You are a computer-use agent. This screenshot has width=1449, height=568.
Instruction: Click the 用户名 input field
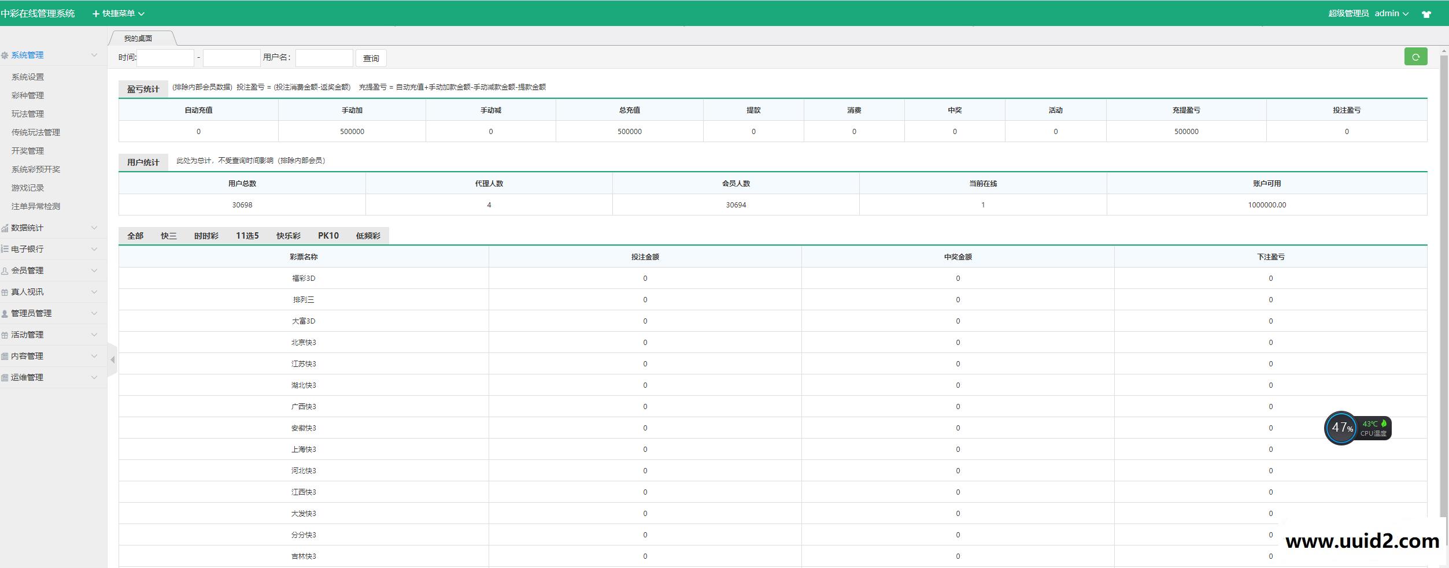(324, 58)
